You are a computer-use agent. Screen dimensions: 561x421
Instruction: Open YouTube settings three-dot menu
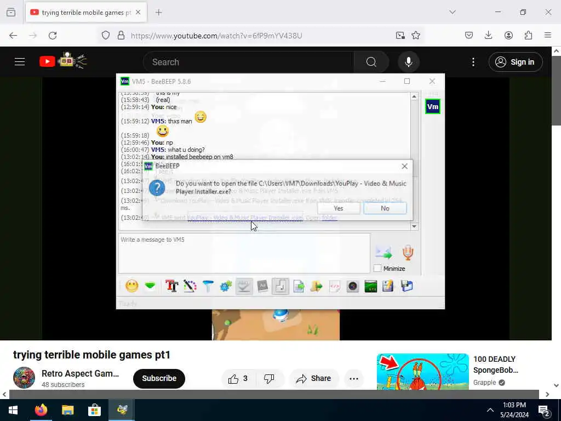coord(473,62)
